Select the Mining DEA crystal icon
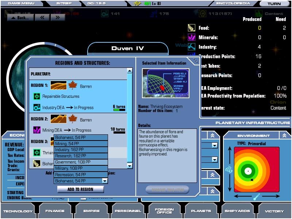 click(36, 130)
